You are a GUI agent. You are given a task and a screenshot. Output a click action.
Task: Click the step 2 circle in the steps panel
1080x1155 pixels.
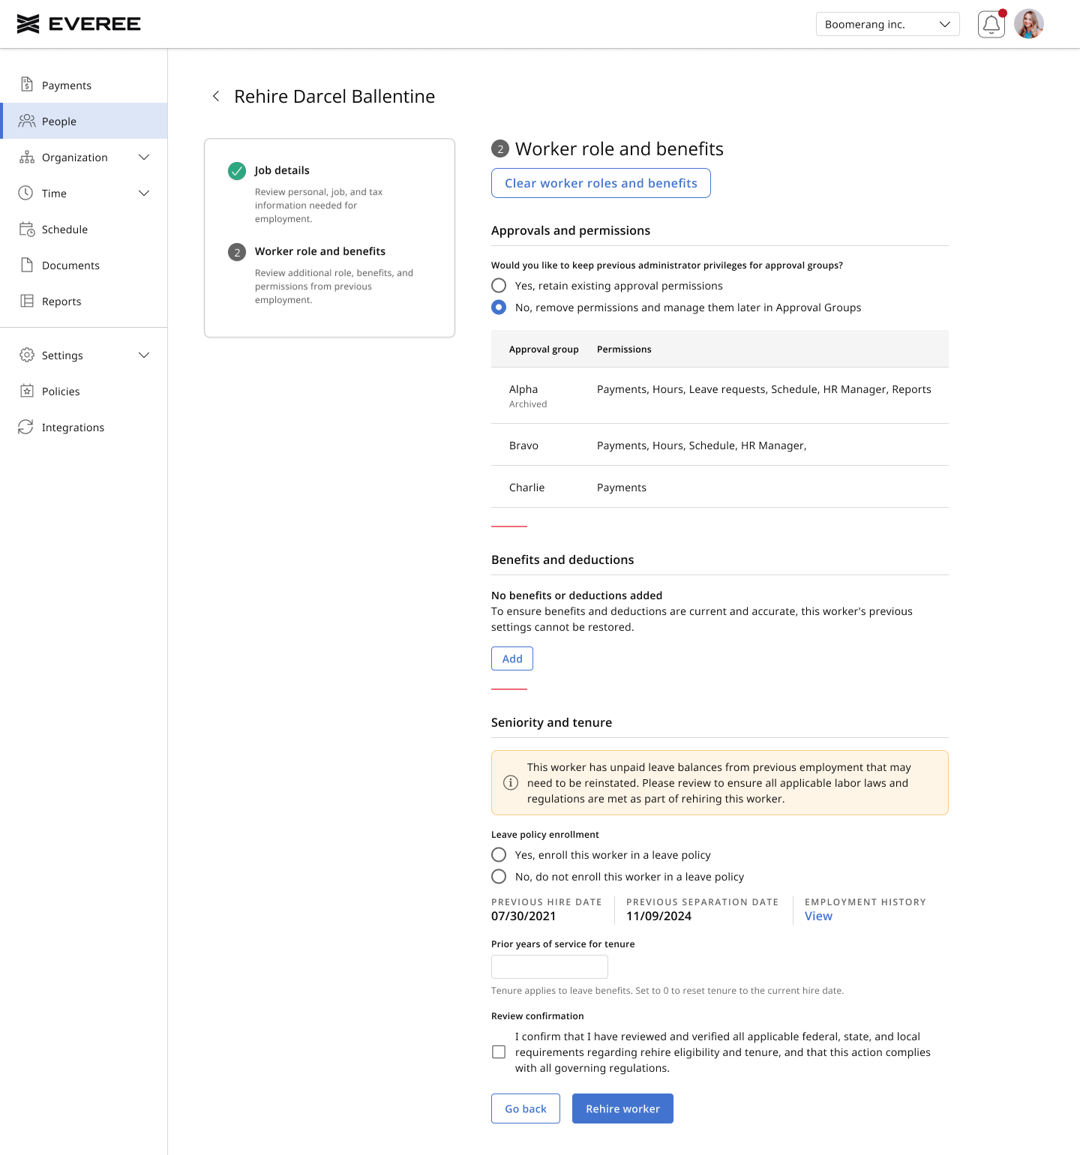pos(237,252)
